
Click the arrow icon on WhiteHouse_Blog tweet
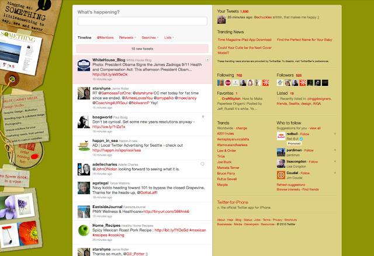click(x=207, y=60)
